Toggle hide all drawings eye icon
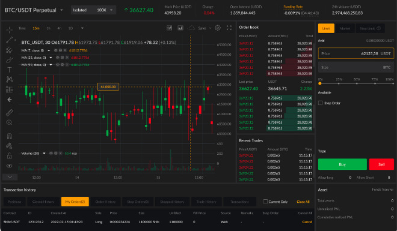This screenshot has height=231, width=397. (10, 166)
